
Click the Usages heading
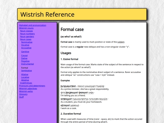(66, 53)
